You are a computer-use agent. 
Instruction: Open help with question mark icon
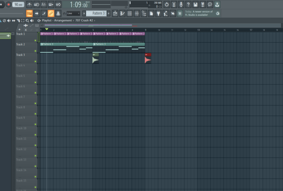[188, 5]
